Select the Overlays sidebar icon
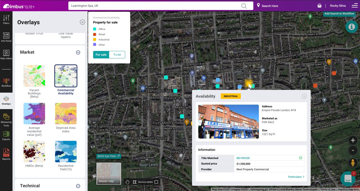Screen dimensions: 360x191 (6, 101)
